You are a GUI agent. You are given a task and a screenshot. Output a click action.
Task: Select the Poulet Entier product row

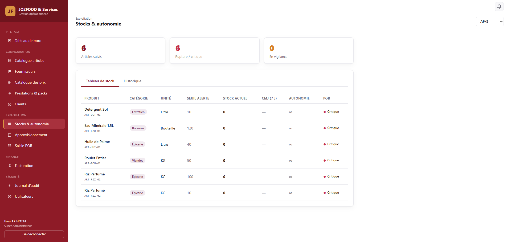click(214, 160)
